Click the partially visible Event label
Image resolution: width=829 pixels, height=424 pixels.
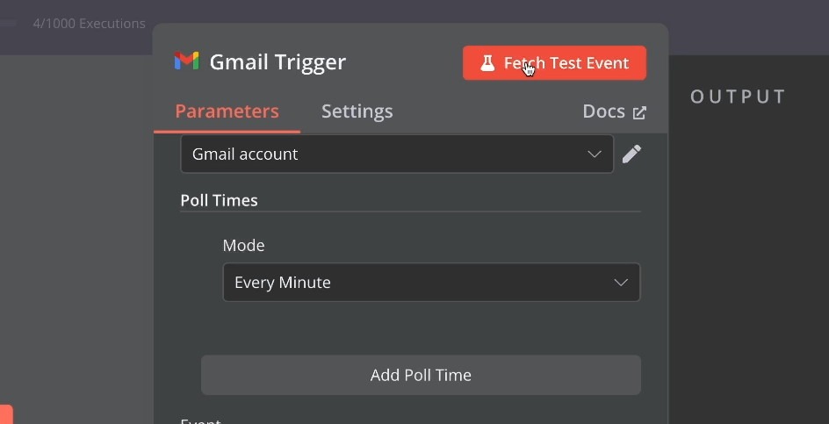click(x=200, y=420)
